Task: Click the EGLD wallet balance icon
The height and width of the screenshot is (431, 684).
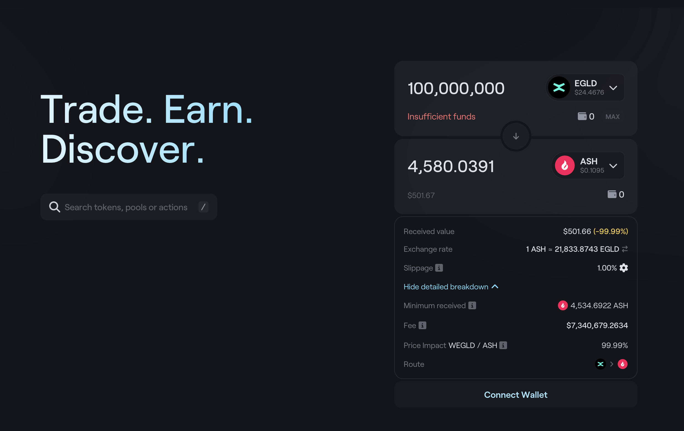Action: tap(582, 116)
